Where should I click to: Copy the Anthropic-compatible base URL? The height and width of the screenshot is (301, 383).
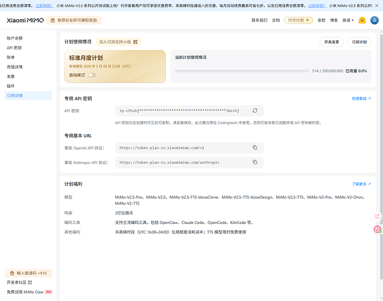pyautogui.click(x=255, y=162)
